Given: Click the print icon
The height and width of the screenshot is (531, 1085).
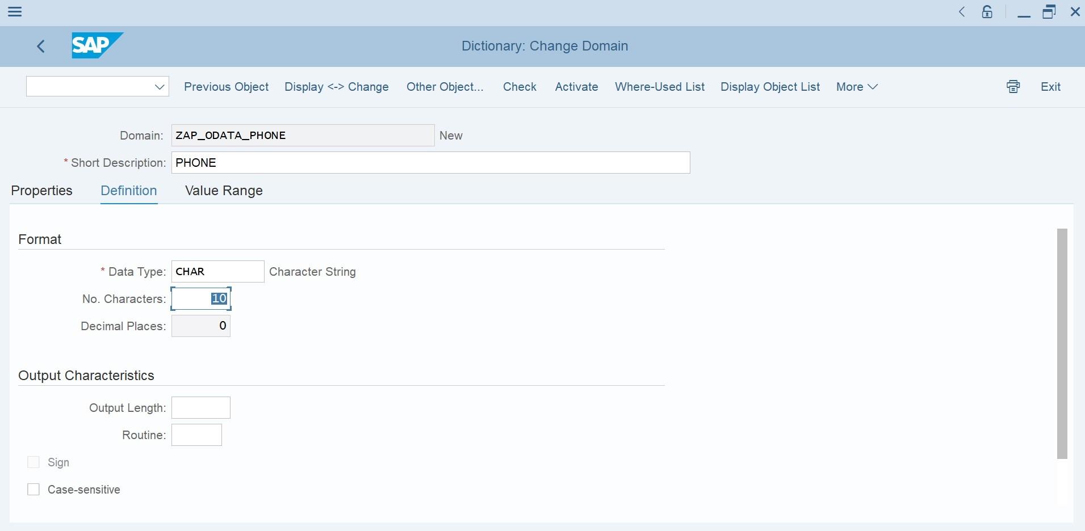Looking at the screenshot, I should [x=1013, y=87].
